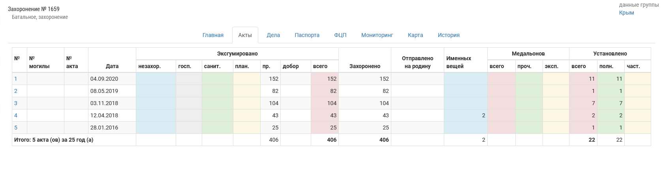Open the Паспорта tab
This screenshot has height=172, width=663.
(x=307, y=35)
